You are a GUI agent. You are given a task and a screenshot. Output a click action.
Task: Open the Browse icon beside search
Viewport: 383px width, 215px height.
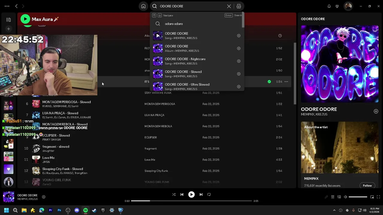point(239,6)
